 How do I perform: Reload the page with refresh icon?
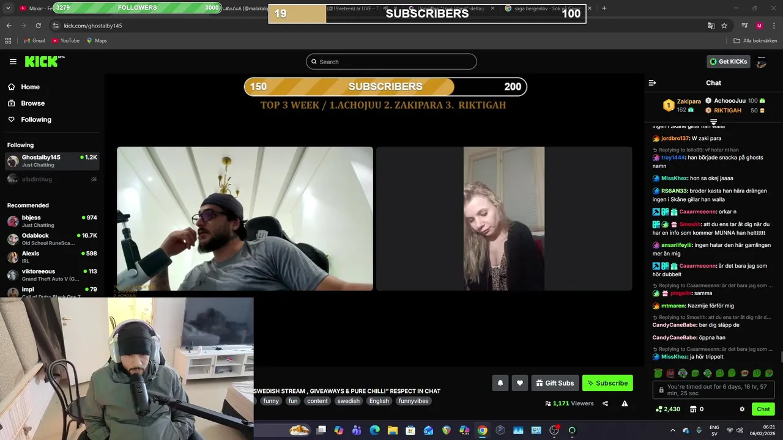38,26
